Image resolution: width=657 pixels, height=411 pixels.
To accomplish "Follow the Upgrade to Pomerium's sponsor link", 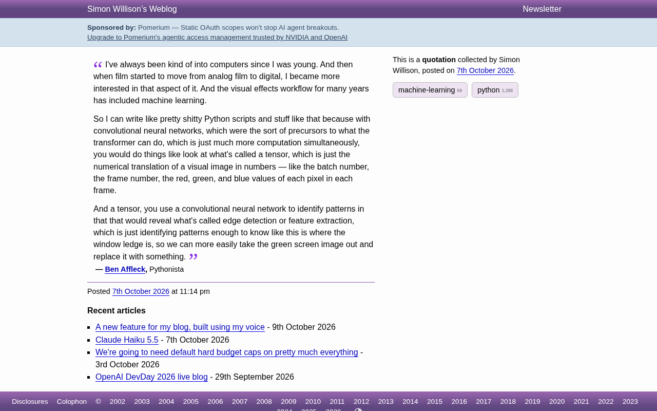I will (217, 37).
